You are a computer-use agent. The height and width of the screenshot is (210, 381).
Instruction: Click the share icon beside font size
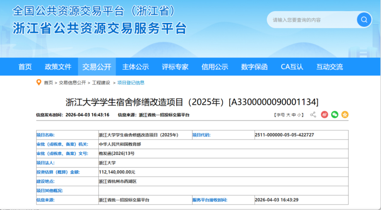[x=313, y=115]
